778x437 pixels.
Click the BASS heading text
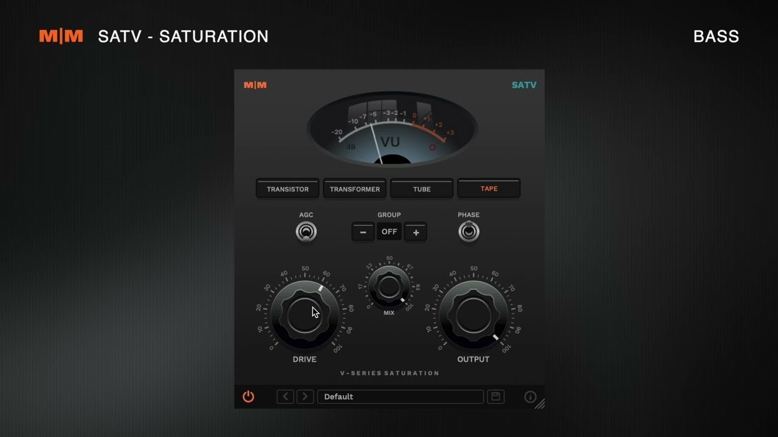[716, 36]
